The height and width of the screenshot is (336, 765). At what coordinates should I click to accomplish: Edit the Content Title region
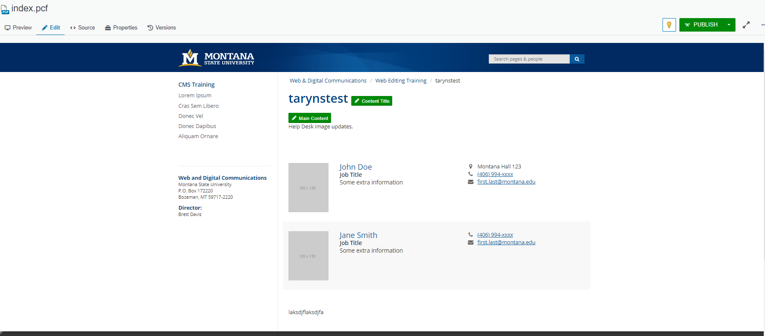click(x=372, y=101)
